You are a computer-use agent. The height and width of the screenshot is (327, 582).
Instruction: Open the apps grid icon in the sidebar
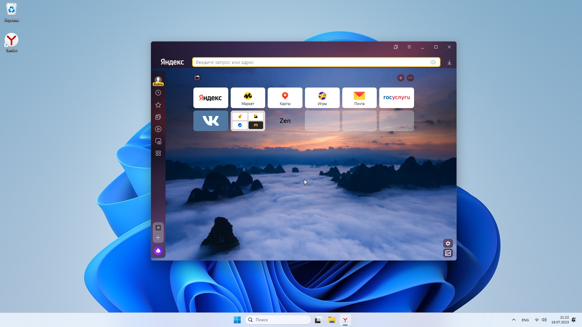[158, 153]
